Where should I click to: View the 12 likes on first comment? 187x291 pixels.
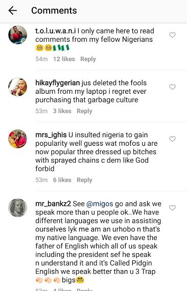(x=64, y=59)
